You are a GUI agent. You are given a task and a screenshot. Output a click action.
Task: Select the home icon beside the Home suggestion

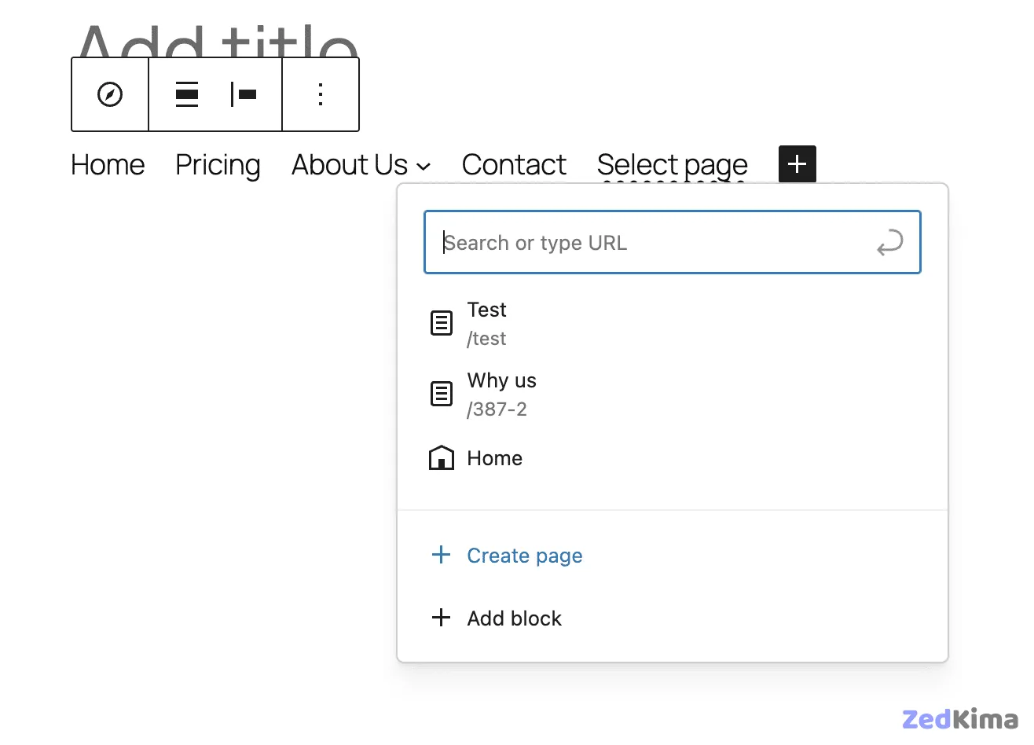click(442, 457)
